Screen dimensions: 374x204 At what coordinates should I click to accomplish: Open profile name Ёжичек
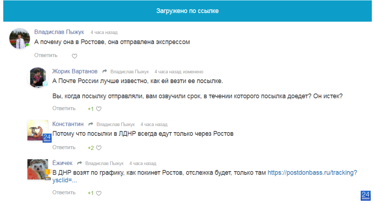coord(62,163)
